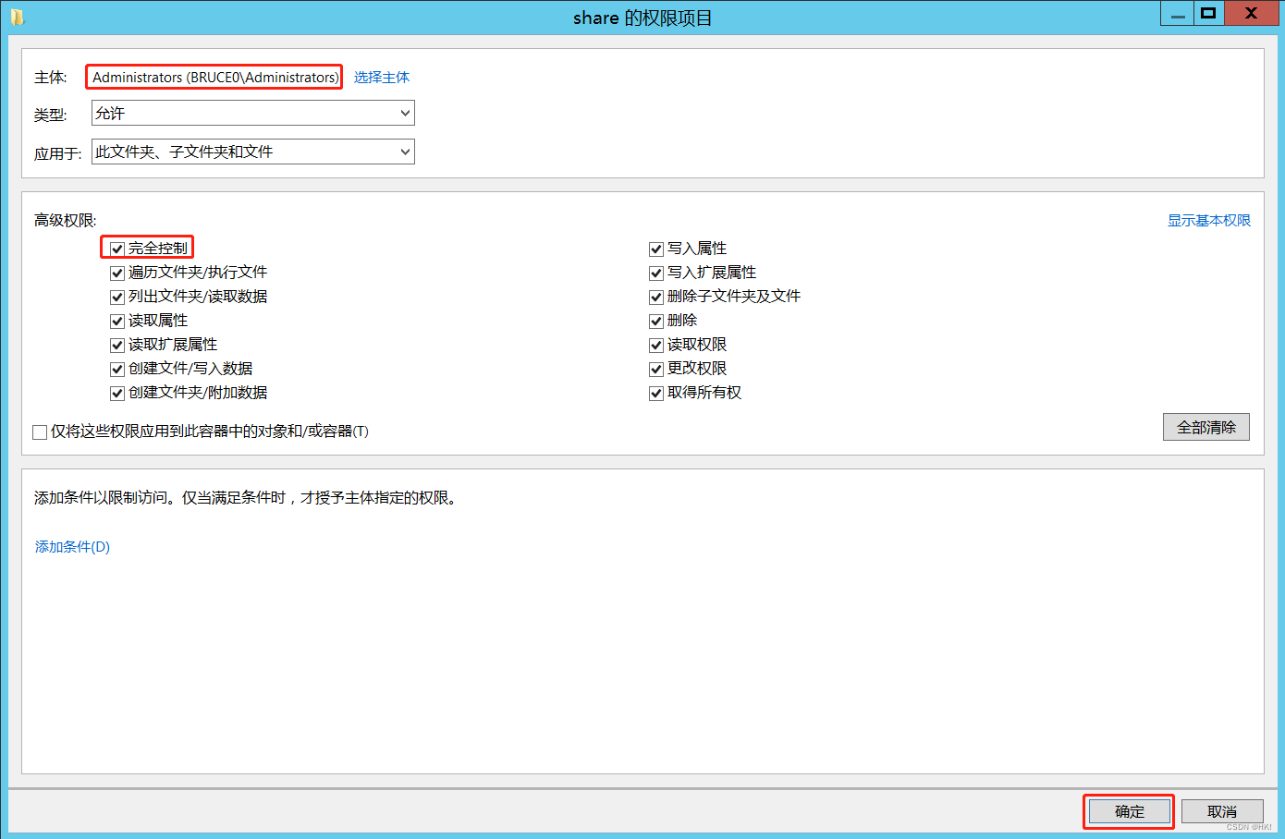Toggle the 写入属性 checkbox

pyautogui.click(x=656, y=249)
